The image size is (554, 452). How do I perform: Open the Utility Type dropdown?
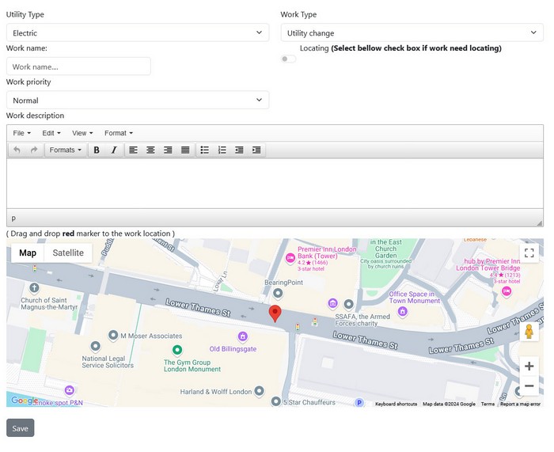pos(138,33)
